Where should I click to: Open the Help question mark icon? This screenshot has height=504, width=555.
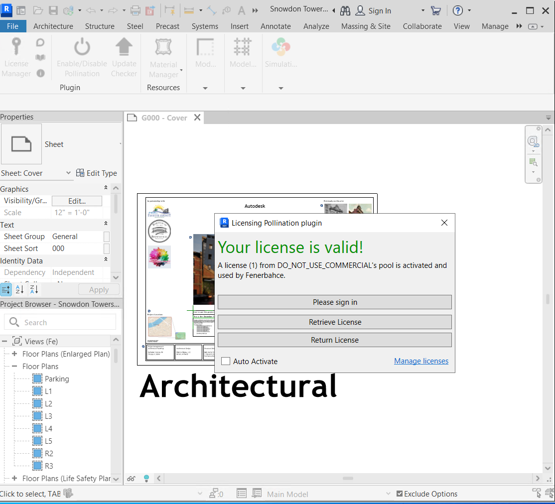458,10
